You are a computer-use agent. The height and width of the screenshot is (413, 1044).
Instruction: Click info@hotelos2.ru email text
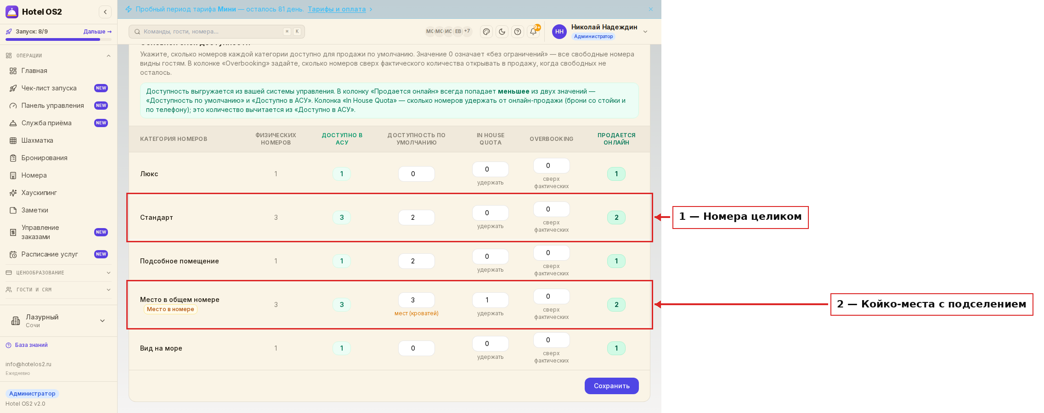(x=28, y=364)
